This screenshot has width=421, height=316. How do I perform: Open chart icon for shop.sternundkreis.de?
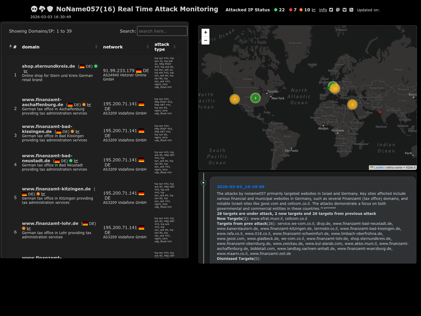26,71
